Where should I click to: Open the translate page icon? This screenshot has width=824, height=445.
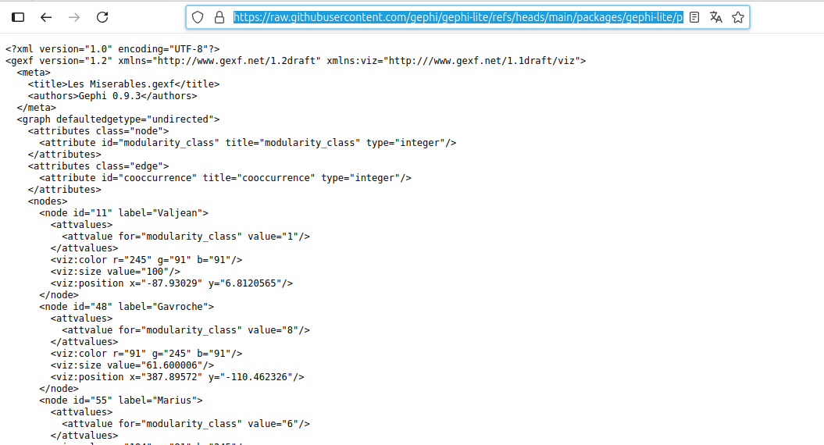coord(715,17)
